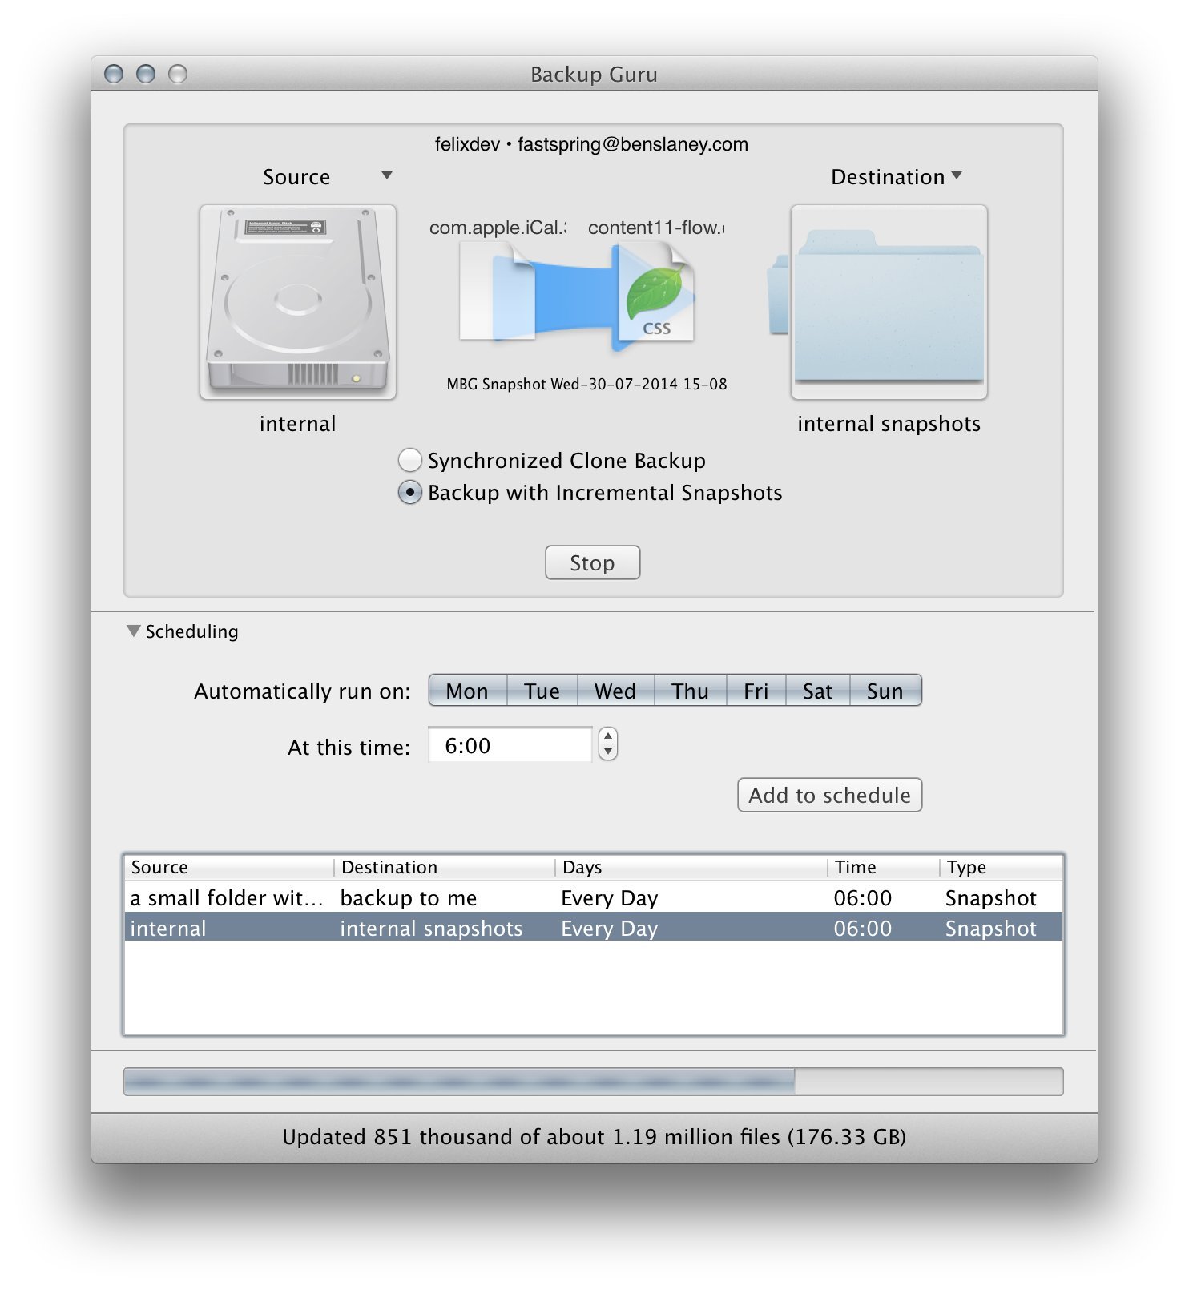Click the time field showing 6:00
Screen dimensions: 1189x1290
510,746
